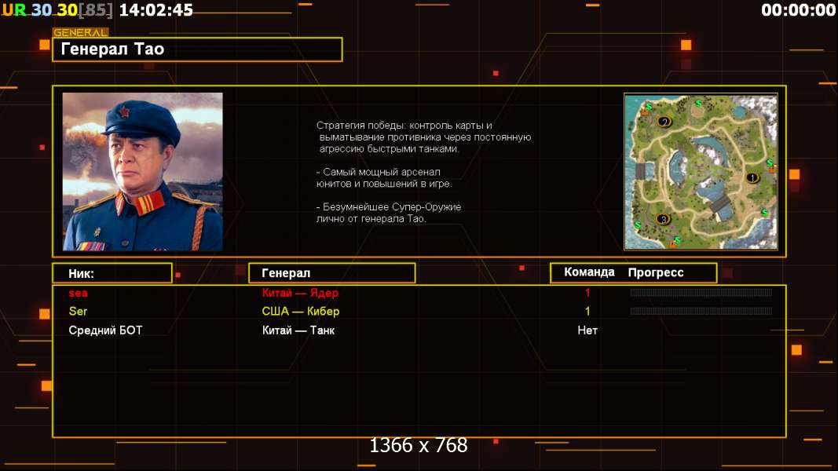Click the 'Стратегия победы' description text
838x471 pixels.
pos(424,137)
